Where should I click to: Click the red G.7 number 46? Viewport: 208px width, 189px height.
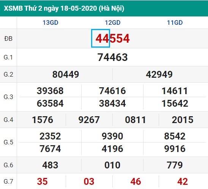coord(136,181)
